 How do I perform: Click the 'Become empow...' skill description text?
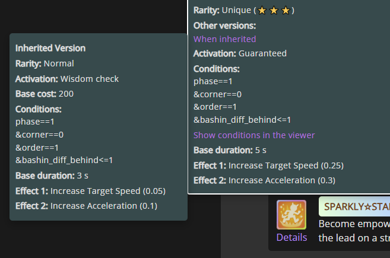[354, 231]
